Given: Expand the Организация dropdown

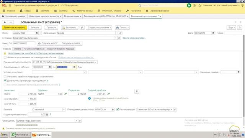Looking at the screenshot, I should (x=117, y=33).
